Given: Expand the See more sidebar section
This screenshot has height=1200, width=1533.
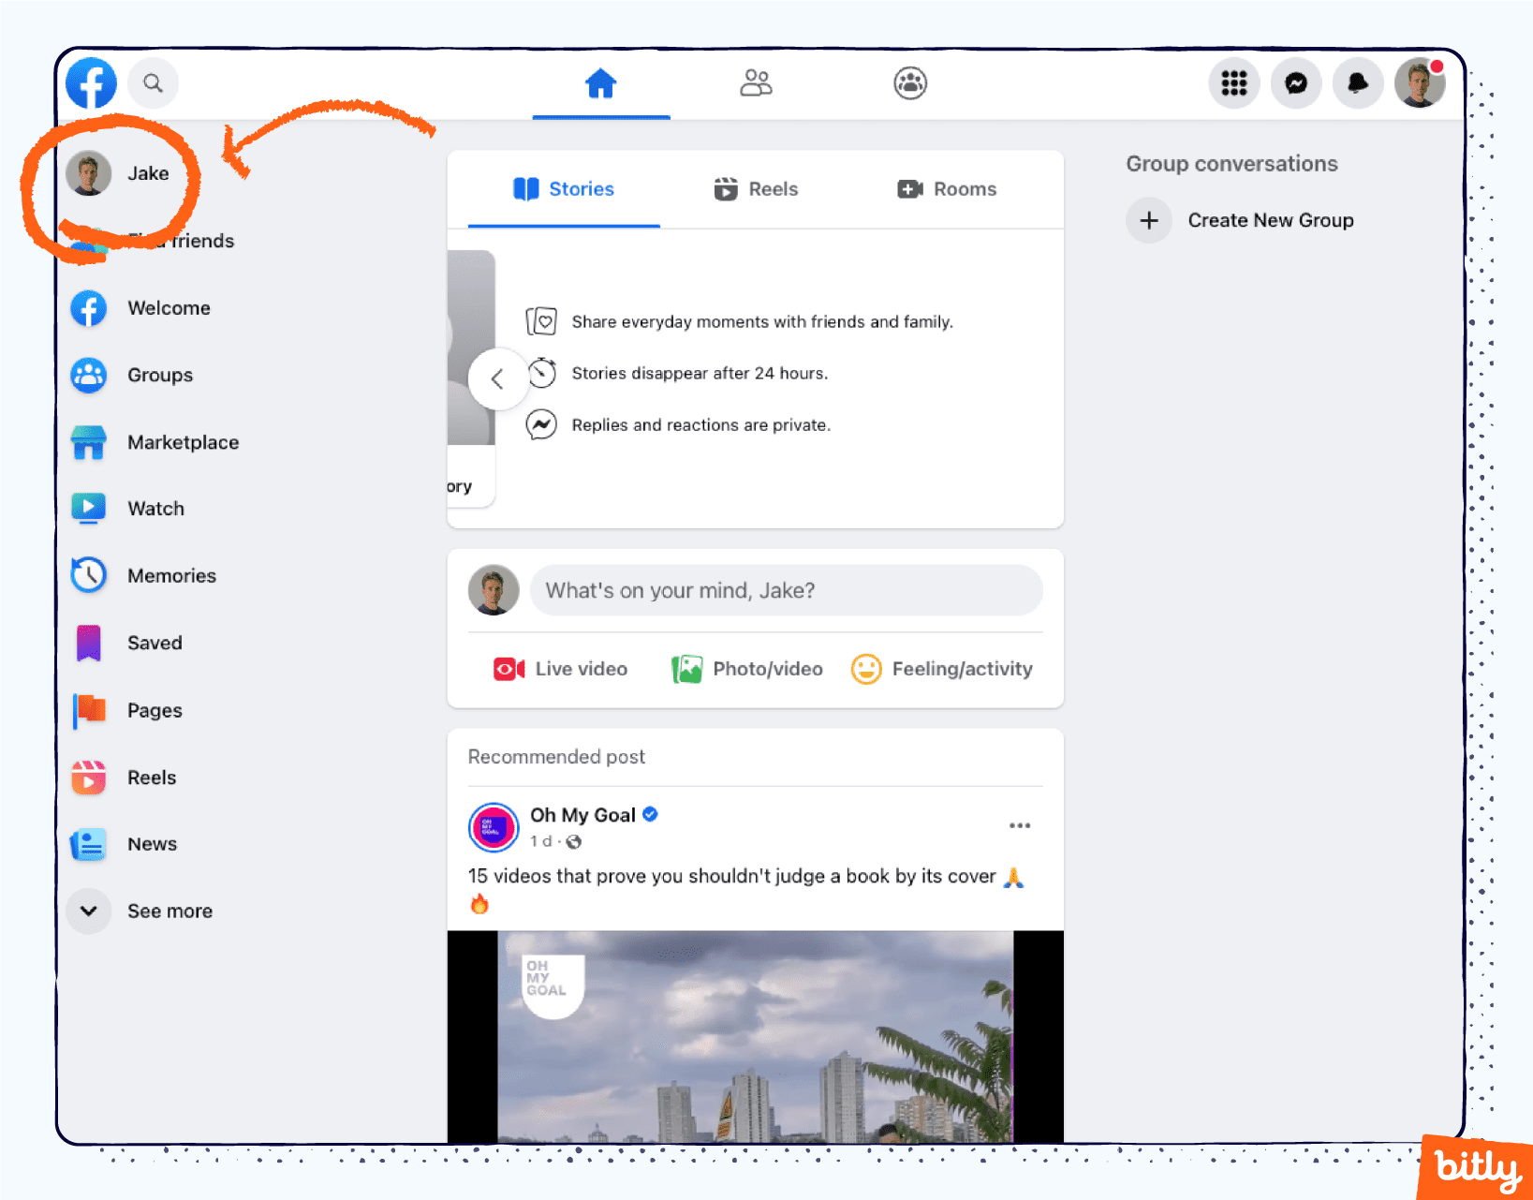Looking at the screenshot, I should (169, 911).
